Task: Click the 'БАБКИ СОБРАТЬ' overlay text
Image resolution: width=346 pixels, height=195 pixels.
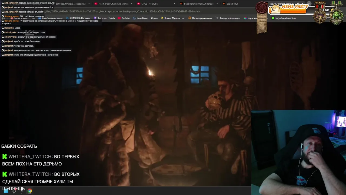Action: (x=19, y=146)
